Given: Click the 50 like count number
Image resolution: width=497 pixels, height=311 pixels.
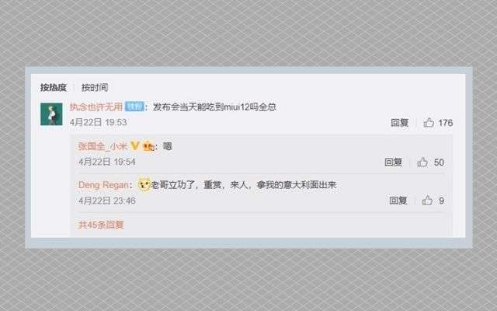Looking at the screenshot, I should [x=439, y=162].
